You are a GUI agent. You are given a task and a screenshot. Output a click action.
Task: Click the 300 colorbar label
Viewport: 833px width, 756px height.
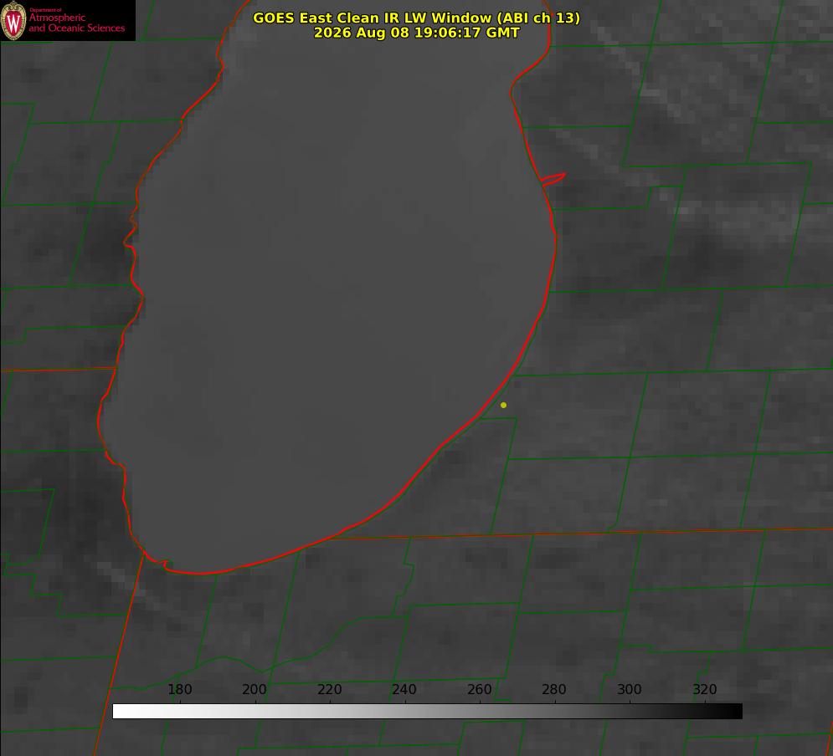630,689
